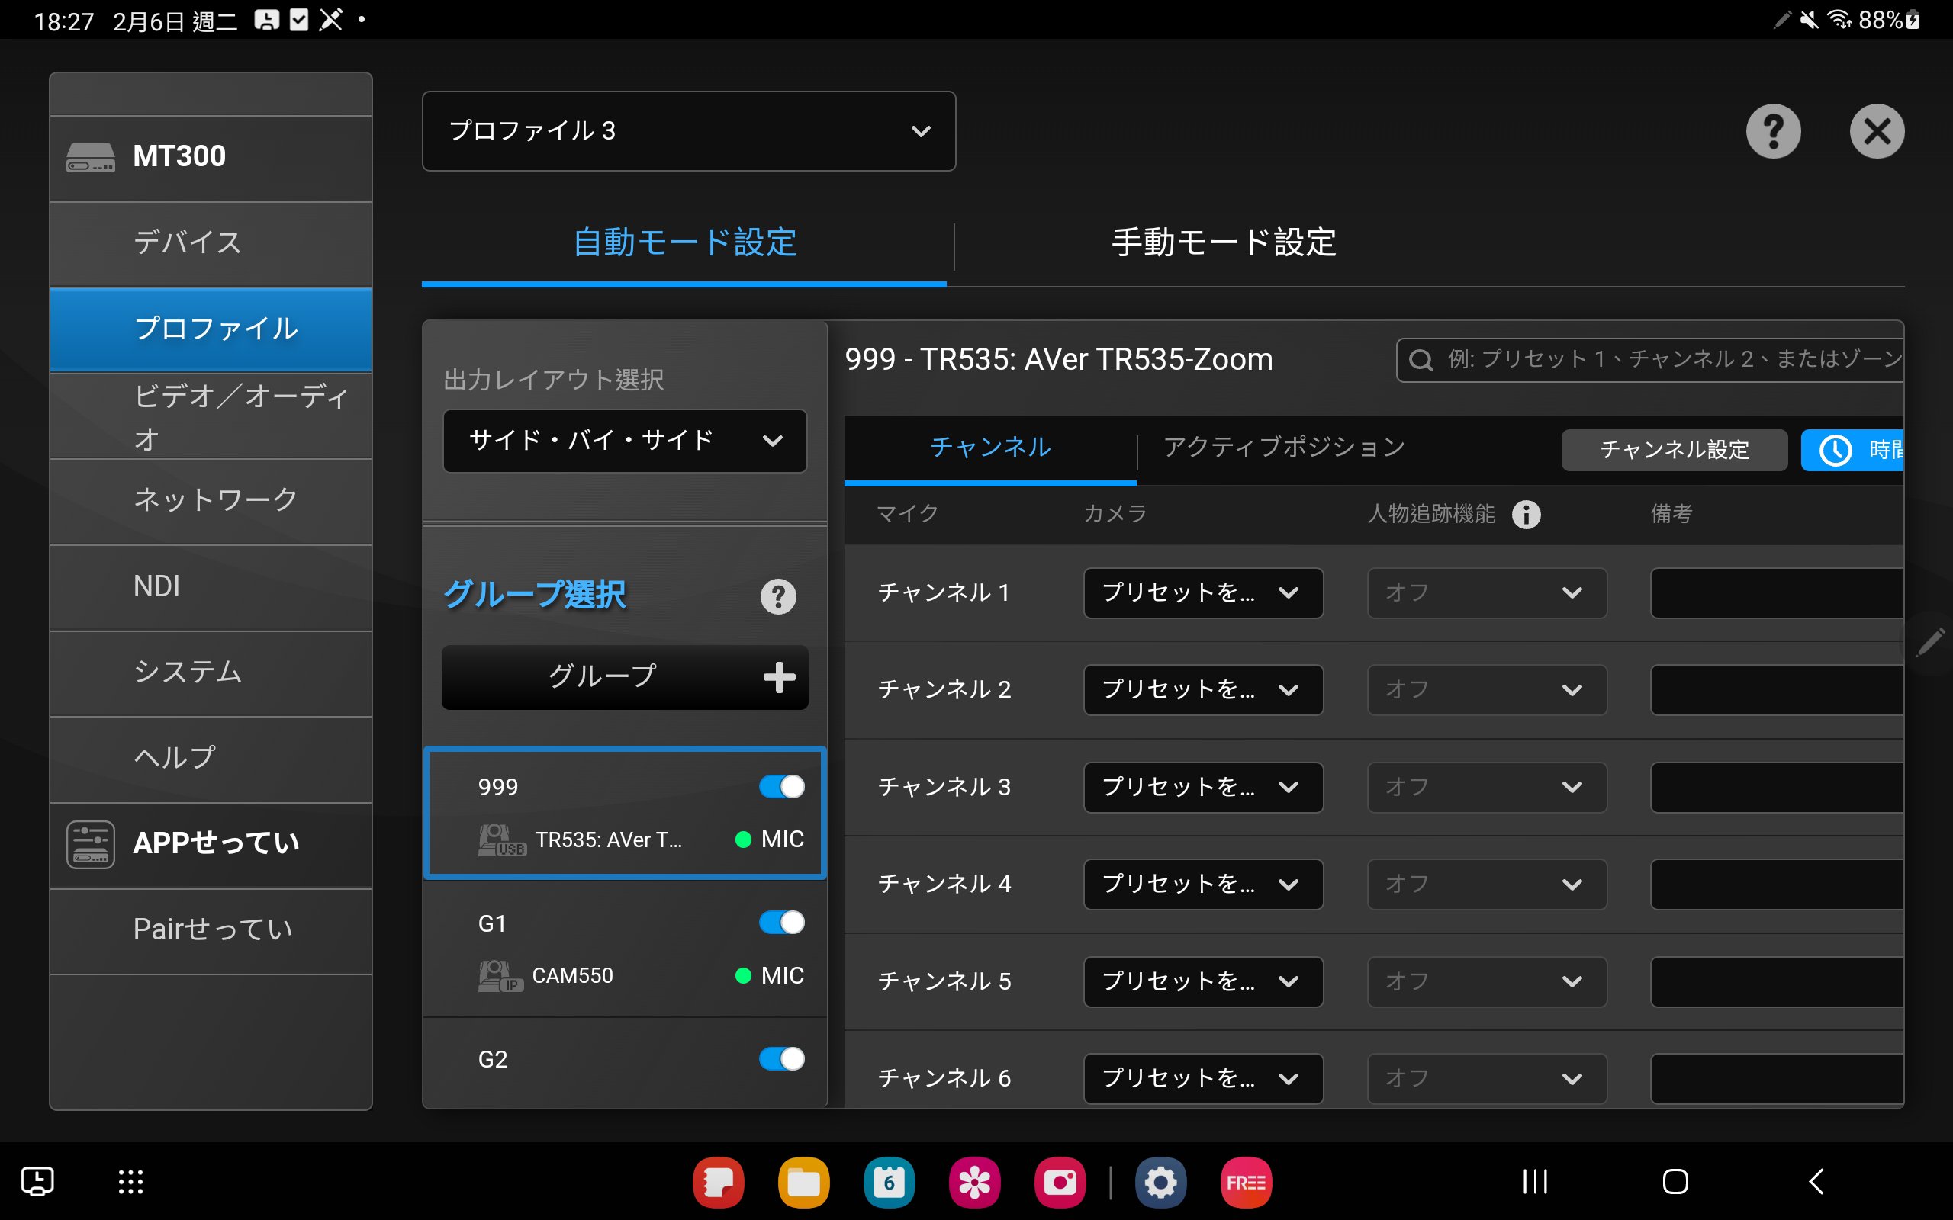
Task: Open the チャンネル 1 camera preset dropdown
Action: [x=1202, y=593]
